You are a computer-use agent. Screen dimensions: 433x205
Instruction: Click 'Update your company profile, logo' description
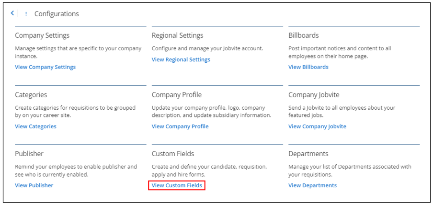pyautogui.click(x=212, y=111)
